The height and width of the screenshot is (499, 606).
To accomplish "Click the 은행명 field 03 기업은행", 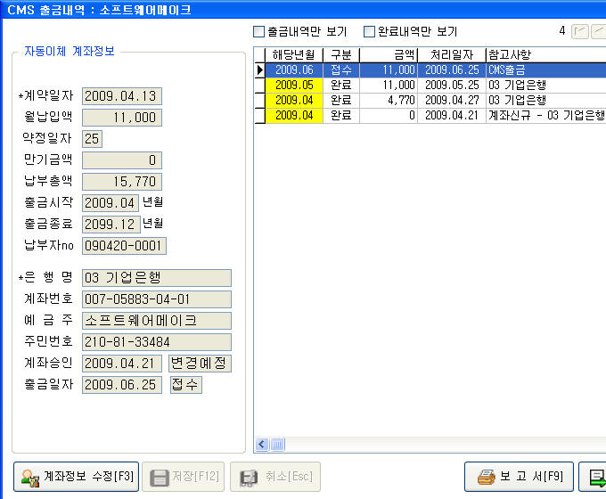I will [x=157, y=278].
